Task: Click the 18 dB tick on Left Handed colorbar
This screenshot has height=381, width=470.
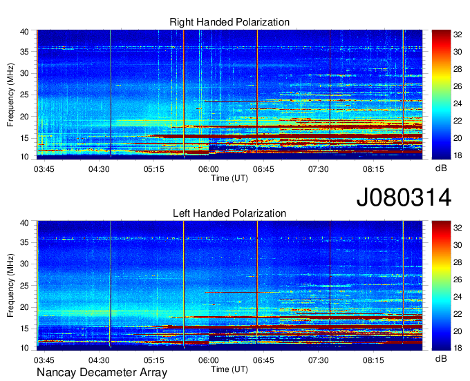Action: (458, 348)
